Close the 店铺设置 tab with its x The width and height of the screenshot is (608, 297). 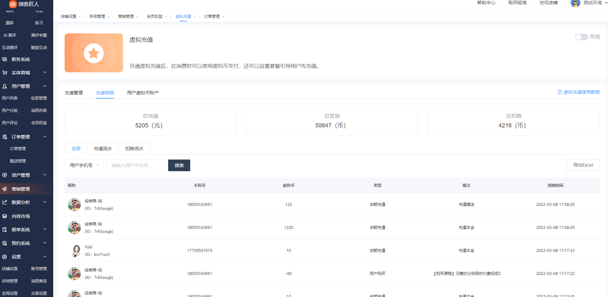coord(80,17)
